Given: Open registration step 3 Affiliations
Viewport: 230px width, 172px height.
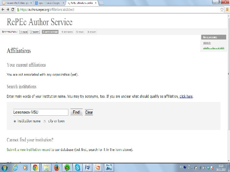Looking at the screenshot, I should pos(50,32).
